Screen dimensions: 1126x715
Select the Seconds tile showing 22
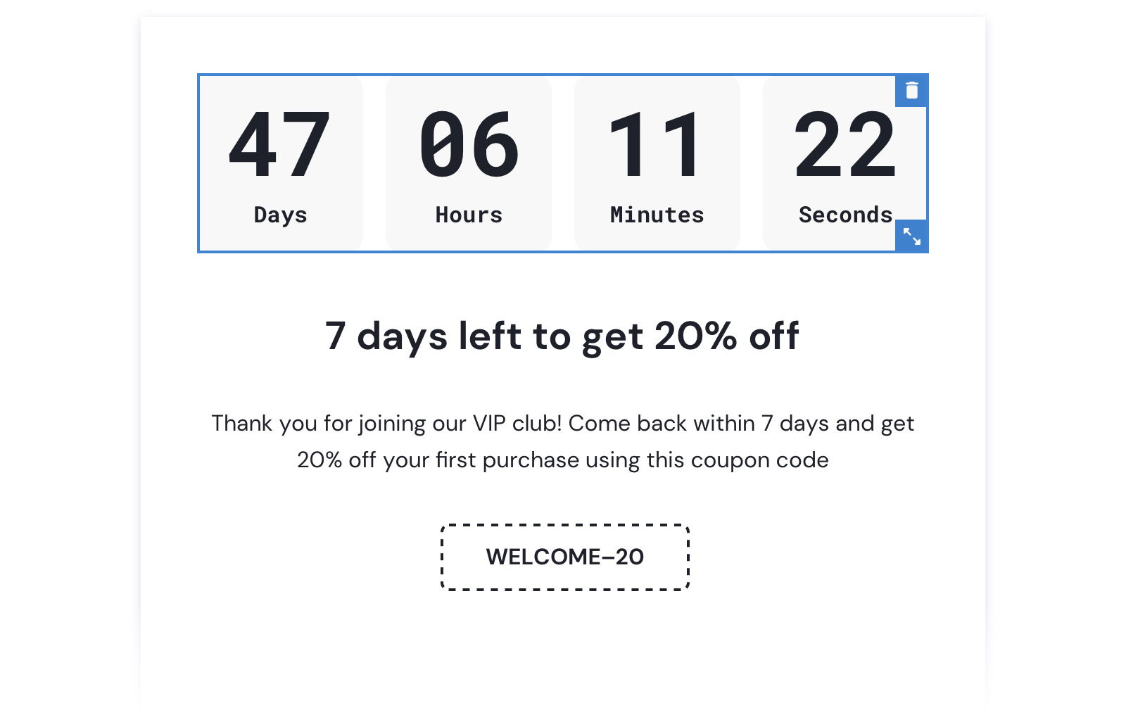830,162
